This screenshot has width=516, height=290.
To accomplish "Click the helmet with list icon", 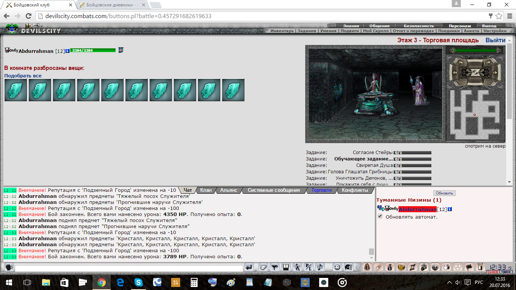I will point(348,267).
